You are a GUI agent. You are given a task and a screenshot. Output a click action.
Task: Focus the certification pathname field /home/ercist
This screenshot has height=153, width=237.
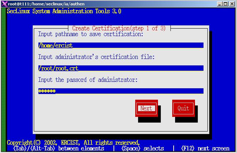(x=121, y=45)
